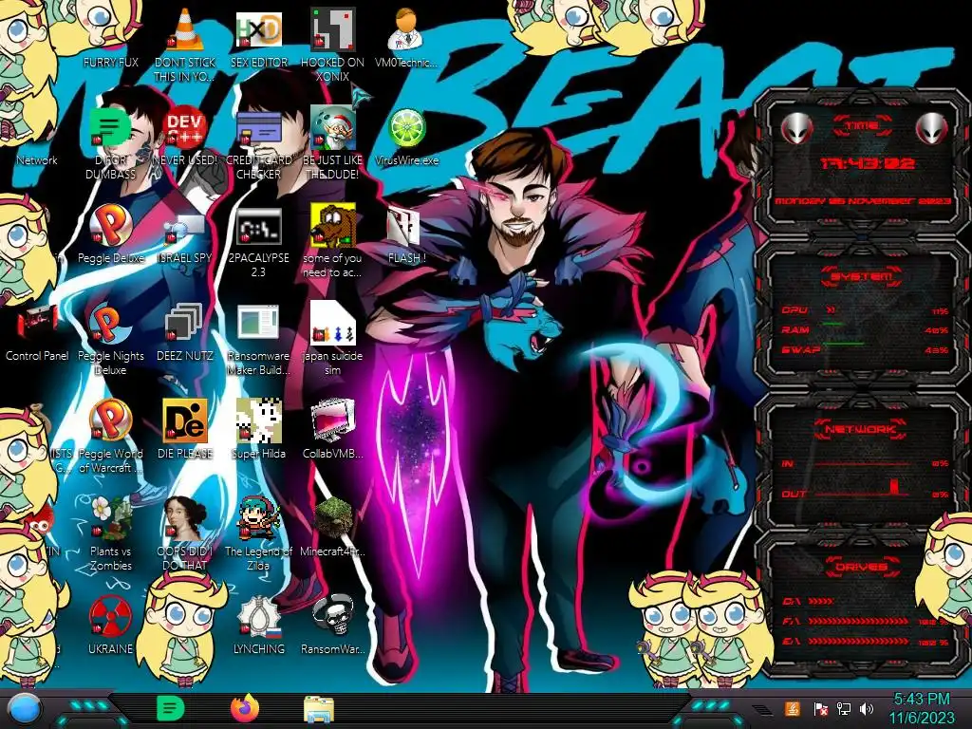
Task: Open the green app pinned on taskbar
Action: click(170, 708)
